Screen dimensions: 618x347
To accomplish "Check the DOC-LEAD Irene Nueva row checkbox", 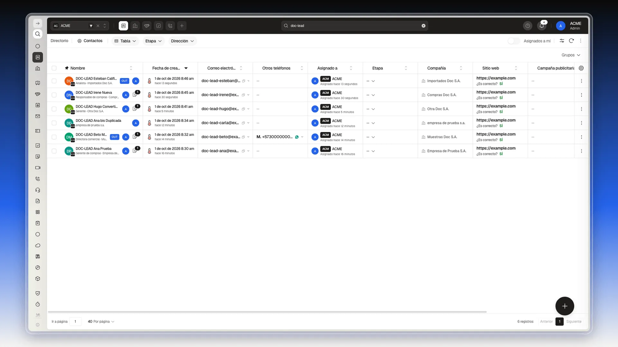I will click(x=54, y=95).
